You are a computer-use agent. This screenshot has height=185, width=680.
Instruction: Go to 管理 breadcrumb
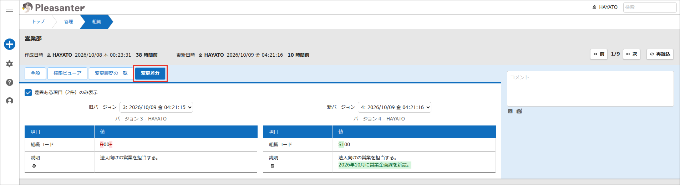[x=68, y=22]
